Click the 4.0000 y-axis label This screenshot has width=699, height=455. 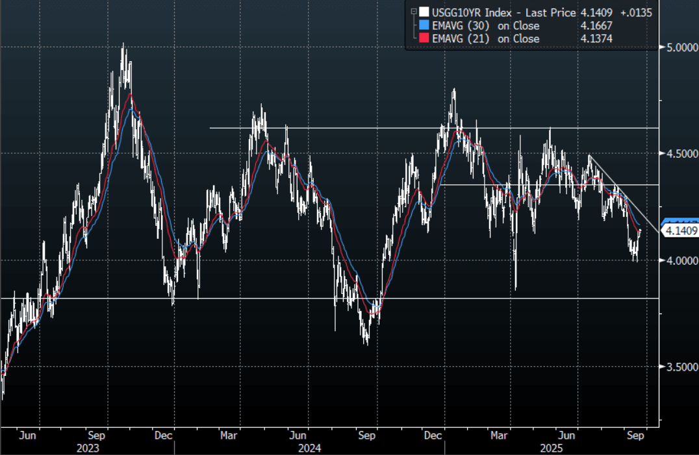click(680, 260)
